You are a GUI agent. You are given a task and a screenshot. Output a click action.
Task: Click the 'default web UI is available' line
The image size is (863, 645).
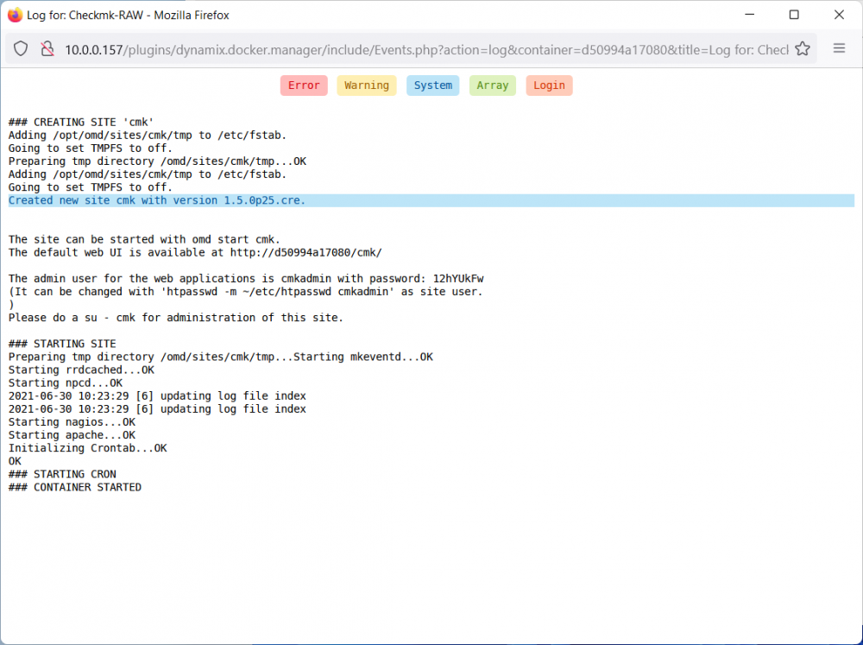tap(195, 253)
